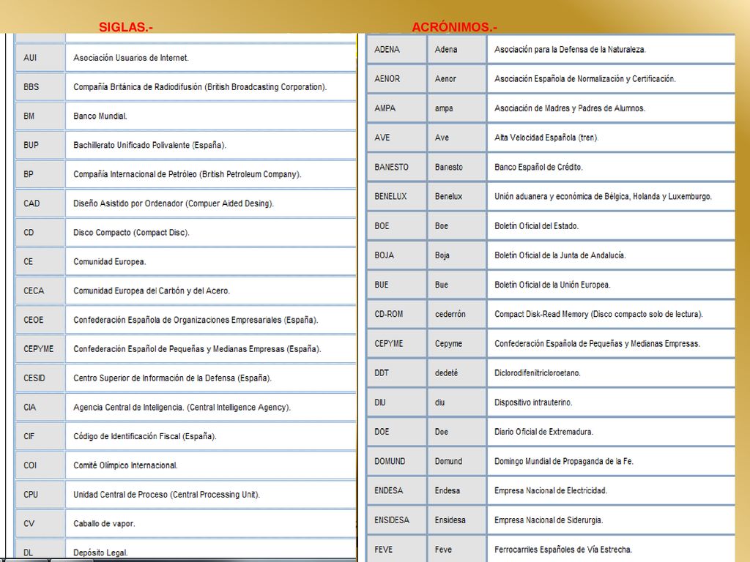Click 'Código de Identificación Fiscal (España).' text
This screenshot has width=750, height=562.
tap(145, 436)
